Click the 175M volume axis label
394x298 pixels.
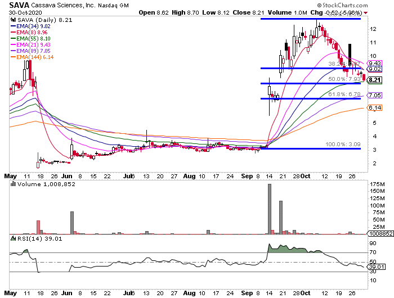coord(377,184)
